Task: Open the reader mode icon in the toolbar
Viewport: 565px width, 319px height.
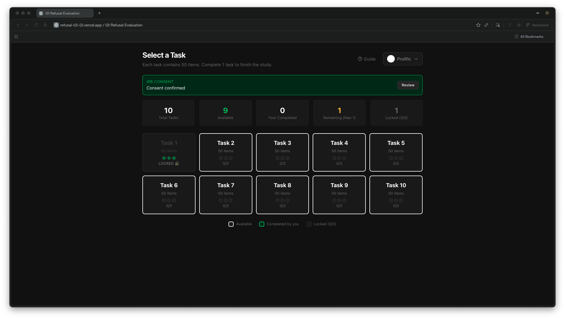Action: pos(510,25)
